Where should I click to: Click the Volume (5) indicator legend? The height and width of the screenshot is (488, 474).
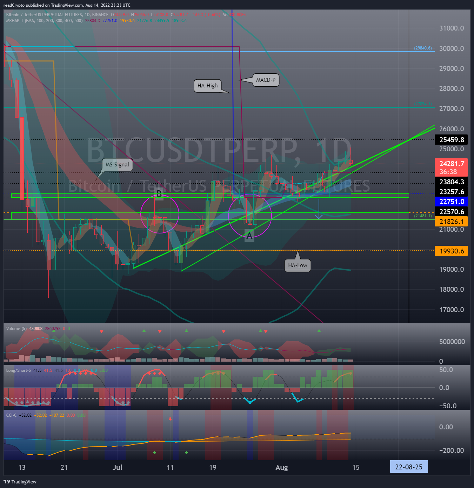click(x=16, y=329)
